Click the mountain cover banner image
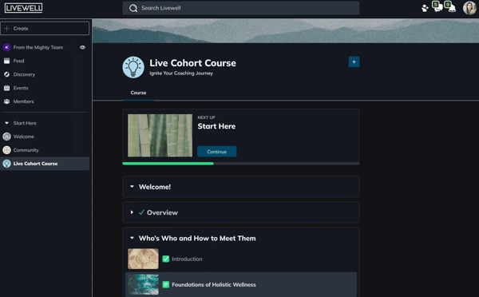Viewport: 479px width, 297px height. pyautogui.click(x=286, y=31)
